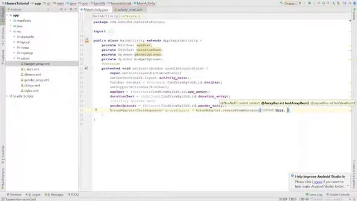Screen dimensions: 357x201
Task: Click the expand import fold ellipsis
Action: 110,31
